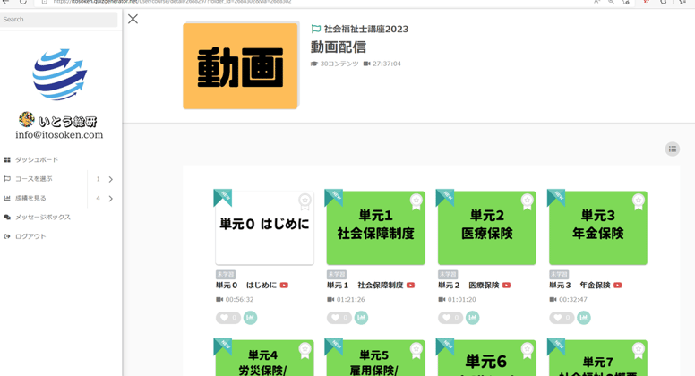Switch to list view with list icon
The width and height of the screenshot is (695, 376).
point(673,150)
